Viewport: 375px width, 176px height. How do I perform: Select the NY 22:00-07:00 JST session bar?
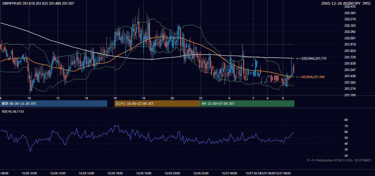tap(247, 104)
